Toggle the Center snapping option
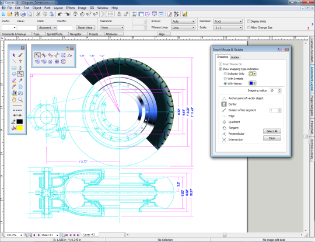 click(x=224, y=104)
